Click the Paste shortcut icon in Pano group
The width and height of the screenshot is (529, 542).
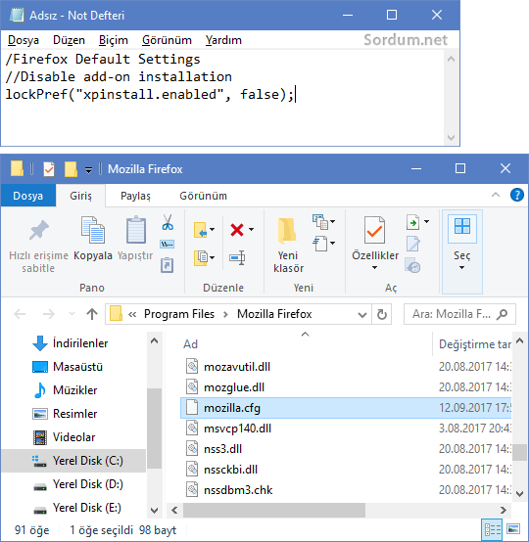(168, 265)
